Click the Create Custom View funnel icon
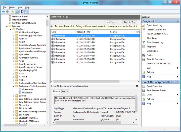 tap(144, 30)
